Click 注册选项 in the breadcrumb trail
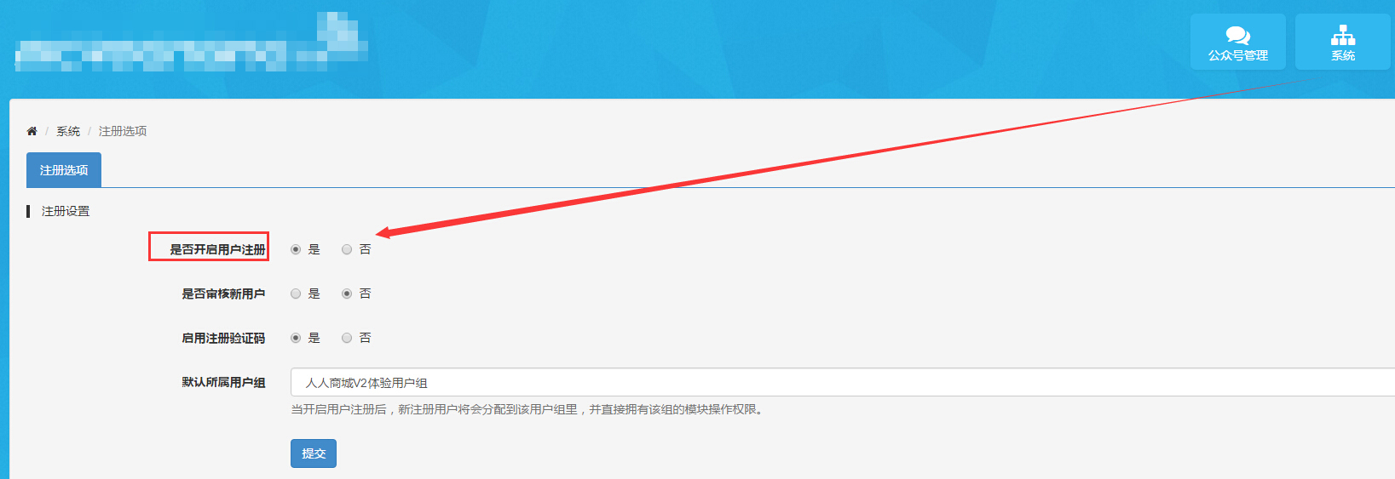Image resolution: width=1395 pixels, height=479 pixels. 123,131
